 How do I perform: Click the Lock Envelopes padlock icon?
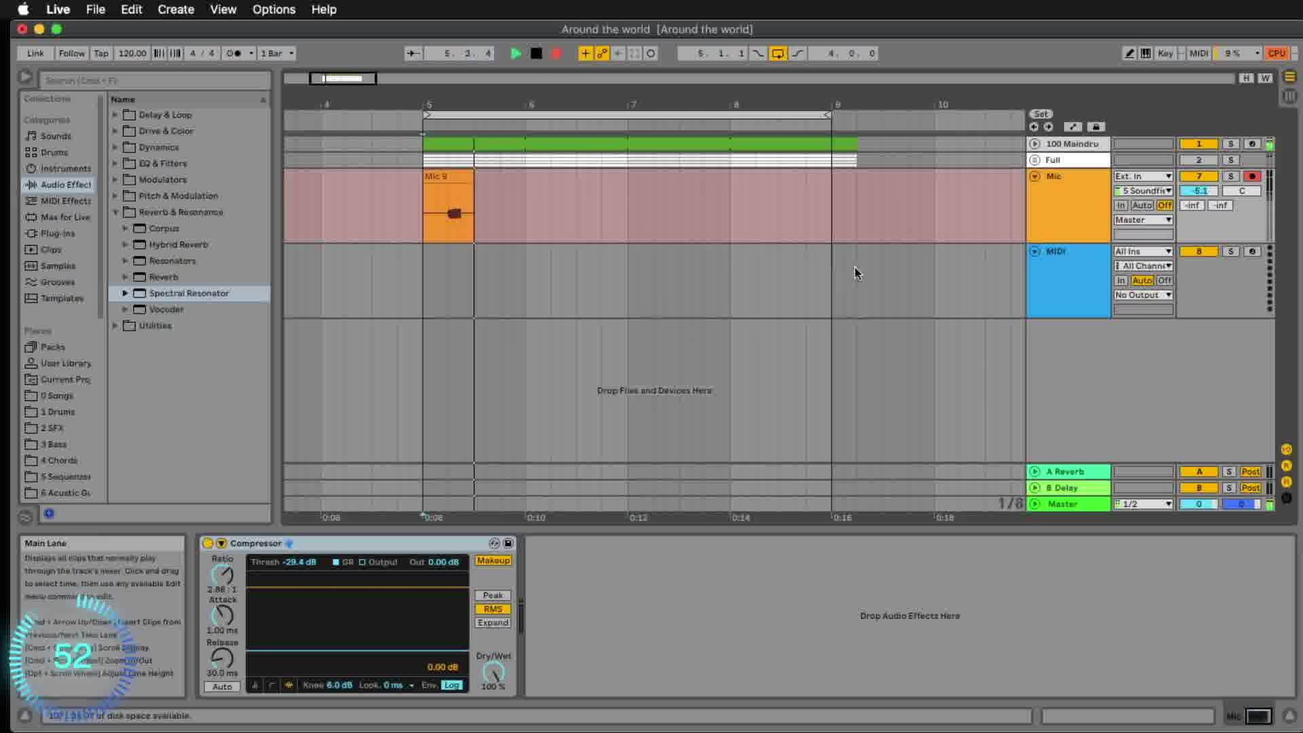[1095, 127]
